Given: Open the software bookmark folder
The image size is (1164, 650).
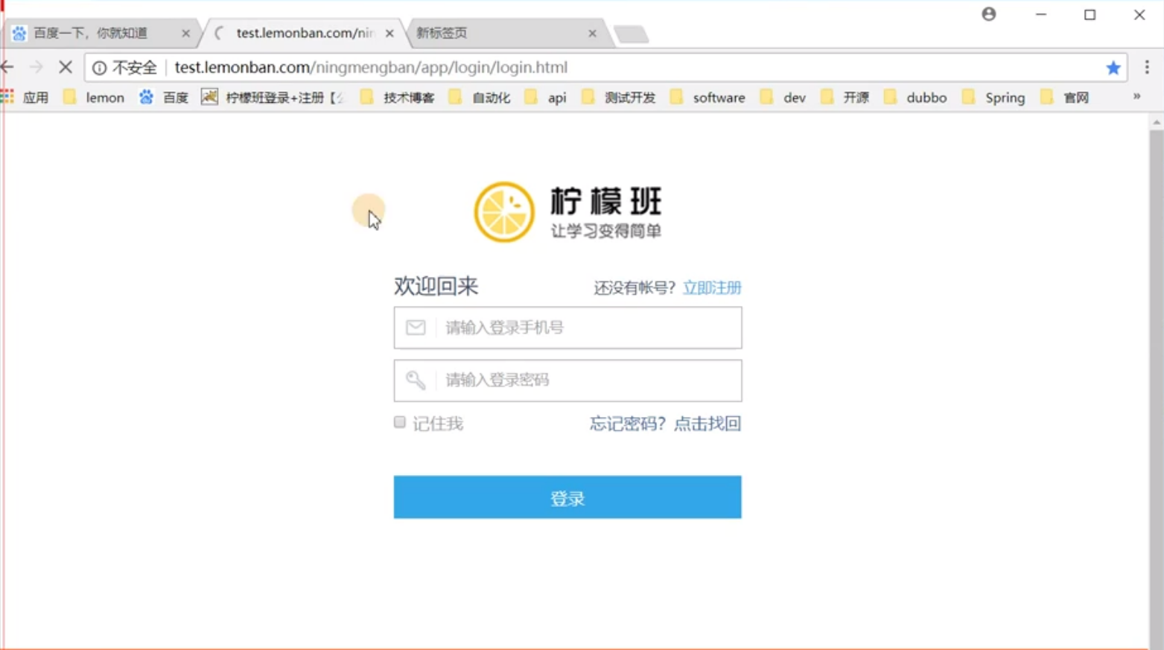Looking at the screenshot, I should 707,98.
